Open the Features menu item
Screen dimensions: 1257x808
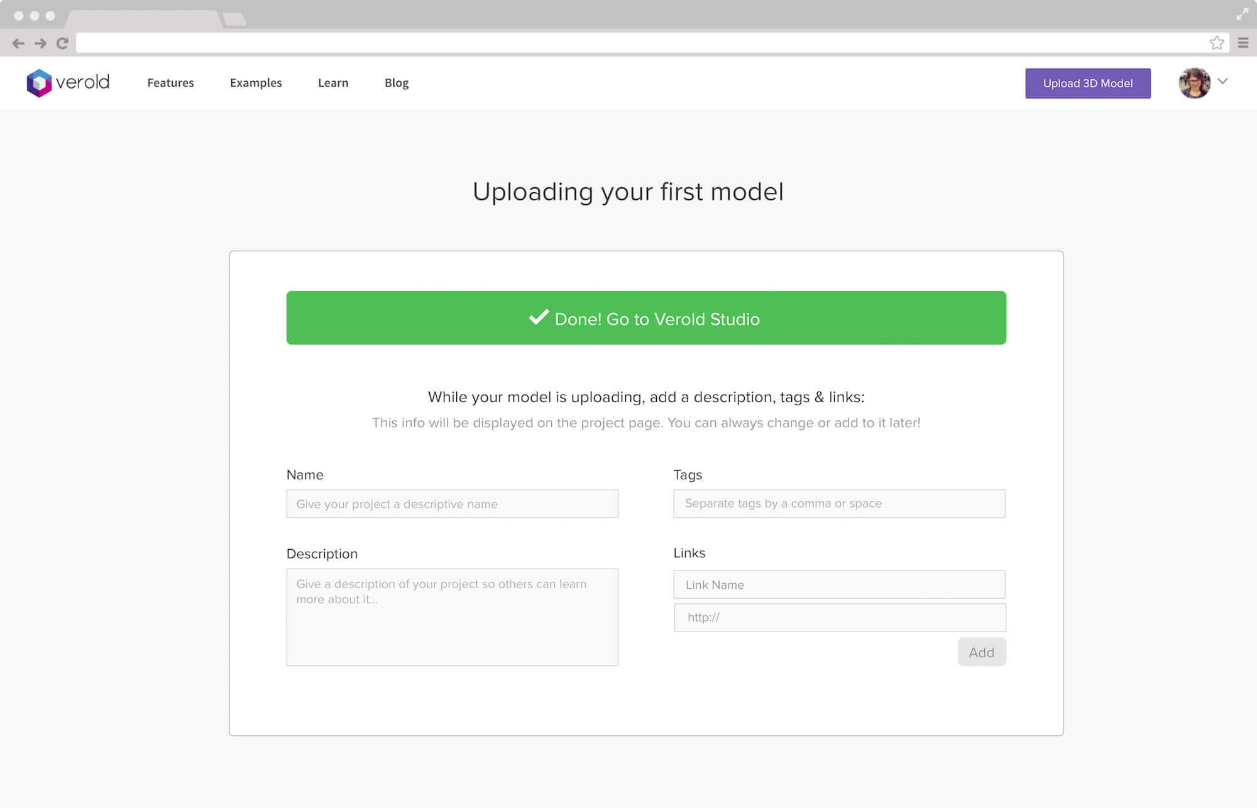click(170, 83)
